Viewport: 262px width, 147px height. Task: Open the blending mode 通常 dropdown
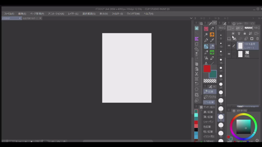point(239,28)
